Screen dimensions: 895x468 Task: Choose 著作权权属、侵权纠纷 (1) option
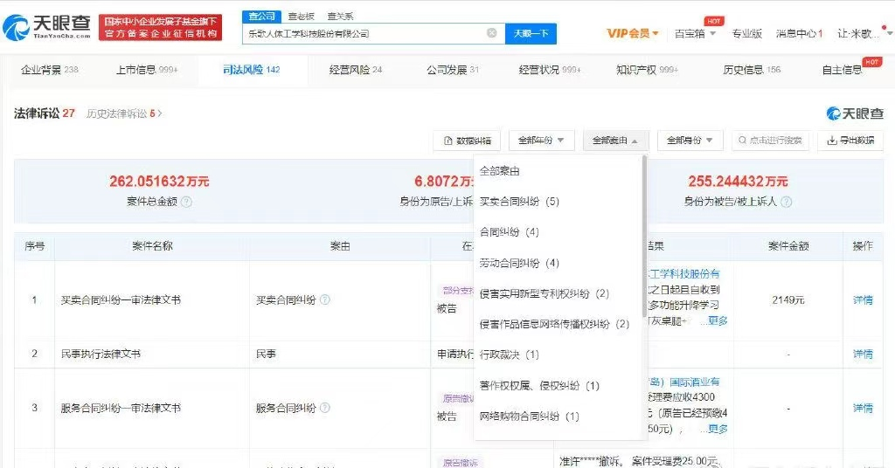pyautogui.click(x=538, y=386)
